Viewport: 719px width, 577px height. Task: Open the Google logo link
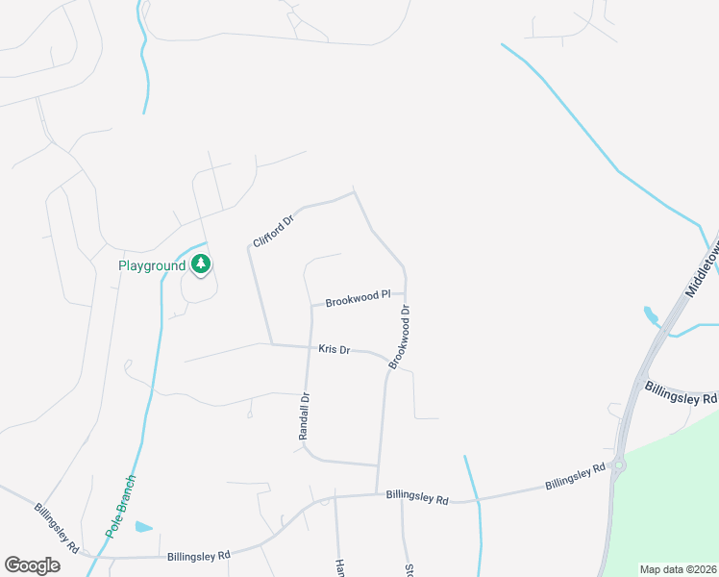[x=32, y=565]
